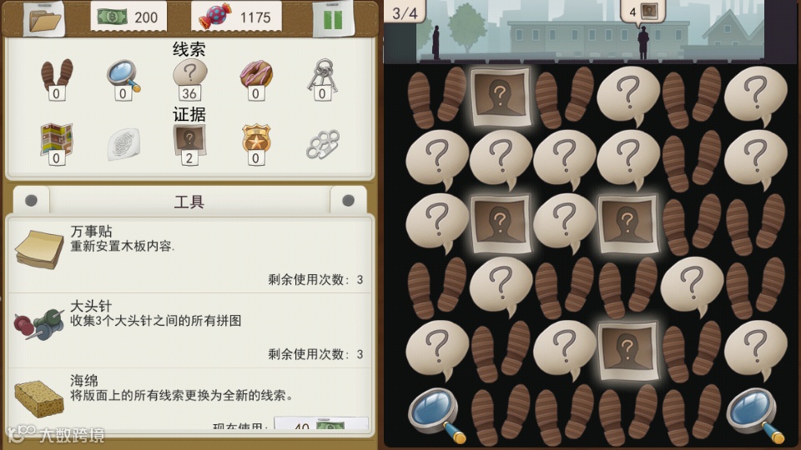Viewport: 801px width, 450px height.
Task: Select the footprints clue counter icon
Action: 57,79
